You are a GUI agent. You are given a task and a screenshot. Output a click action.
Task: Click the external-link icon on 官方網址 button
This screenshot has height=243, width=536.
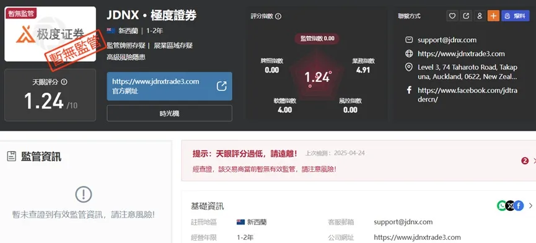click(x=221, y=86)
